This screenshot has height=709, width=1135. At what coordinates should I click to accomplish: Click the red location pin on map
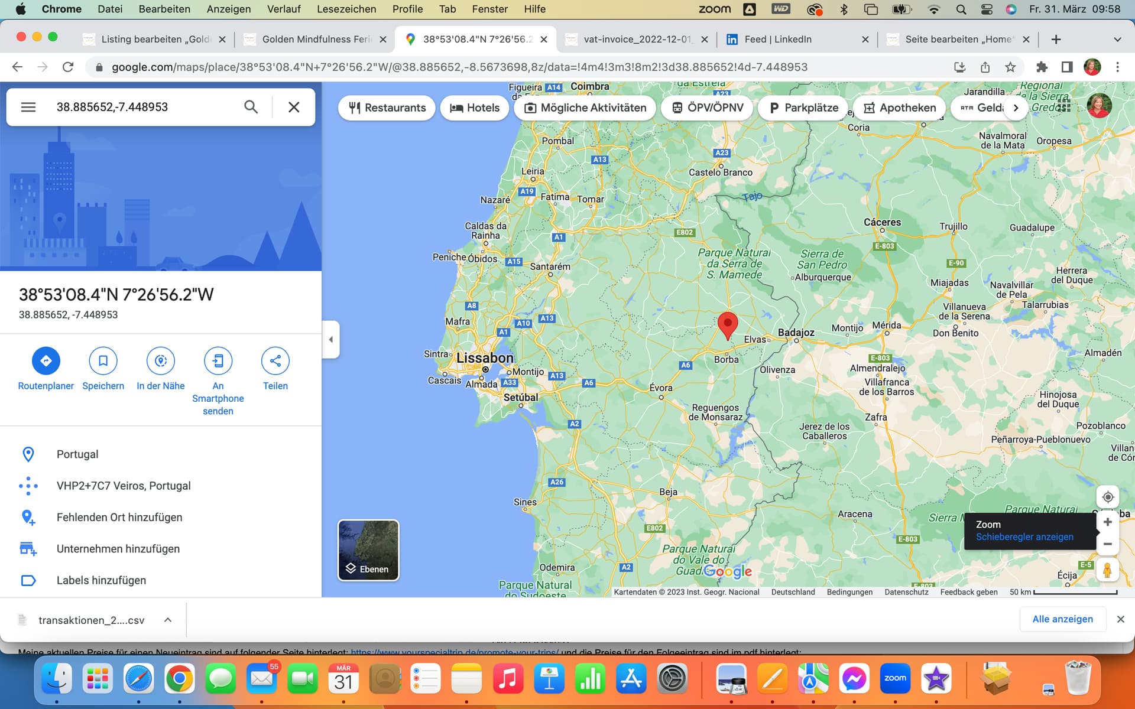click(727, 326)
